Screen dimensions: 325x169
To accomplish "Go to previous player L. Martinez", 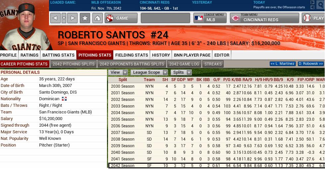I will [283, 64].
